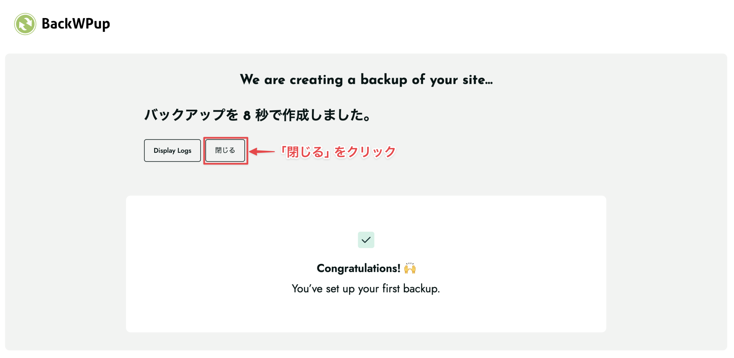Click the green BackWPup logo icon

coord(25,24)
